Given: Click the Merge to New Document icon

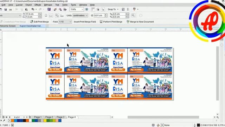Looking at the screenshot, I should coord(128,22).
